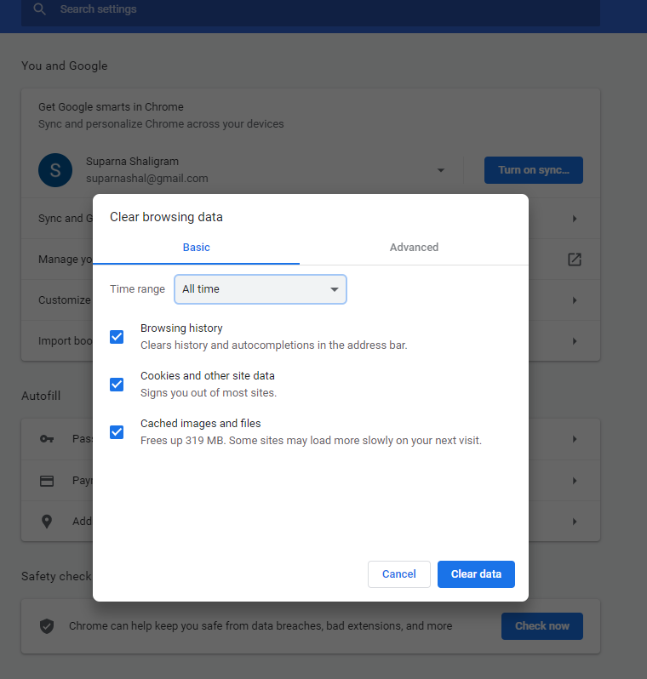The height and width of the screenshot is (679, 647).
Task: Click the Check now button
Action: coord(541,626)
